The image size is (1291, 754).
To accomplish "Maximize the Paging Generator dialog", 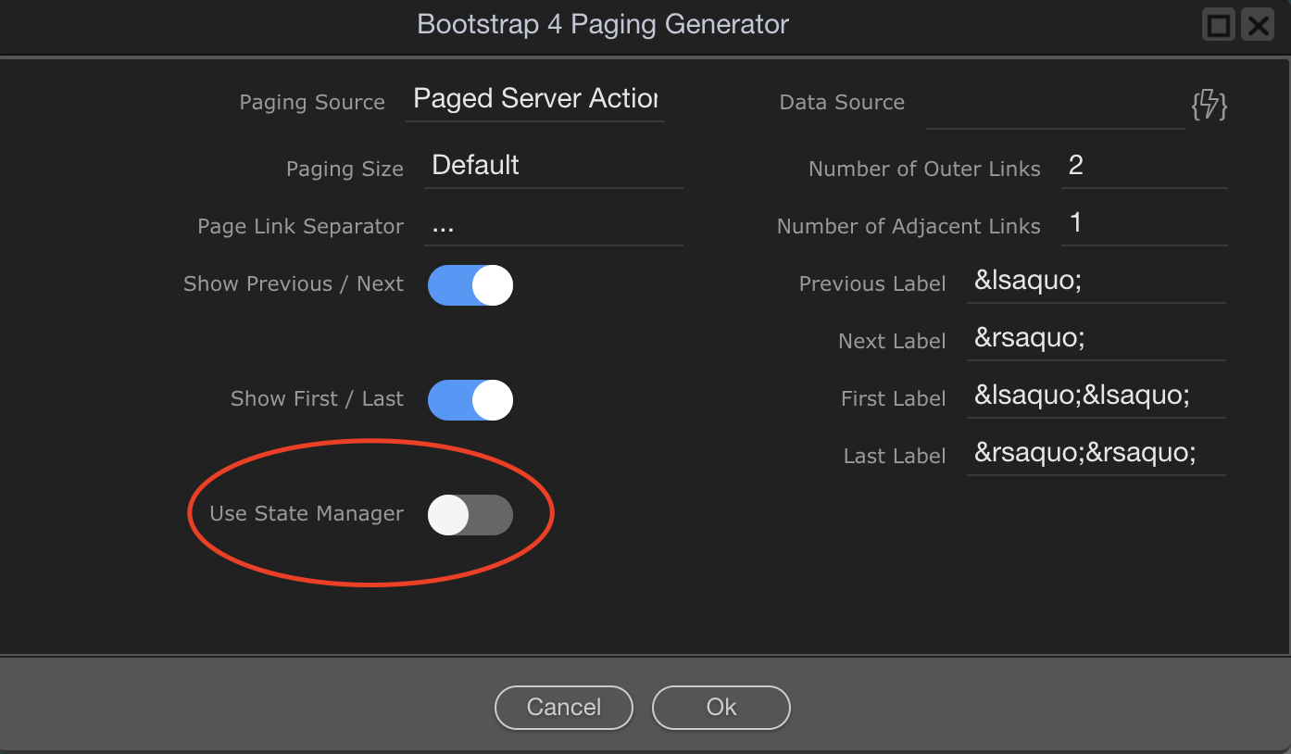I will pos(1220,25).
